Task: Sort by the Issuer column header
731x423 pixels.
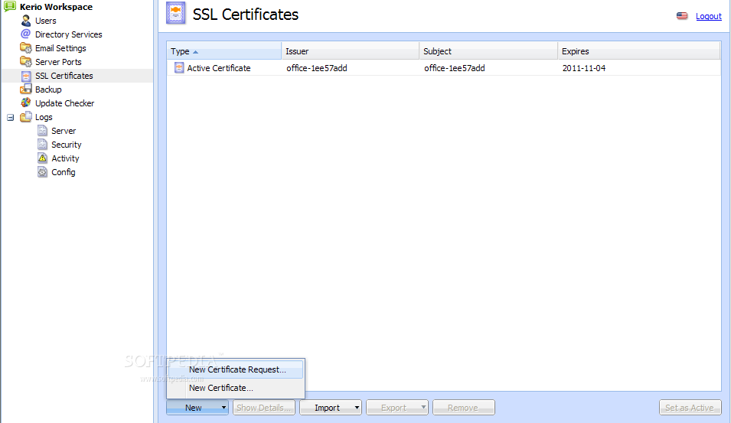Action: coord(350,51)
